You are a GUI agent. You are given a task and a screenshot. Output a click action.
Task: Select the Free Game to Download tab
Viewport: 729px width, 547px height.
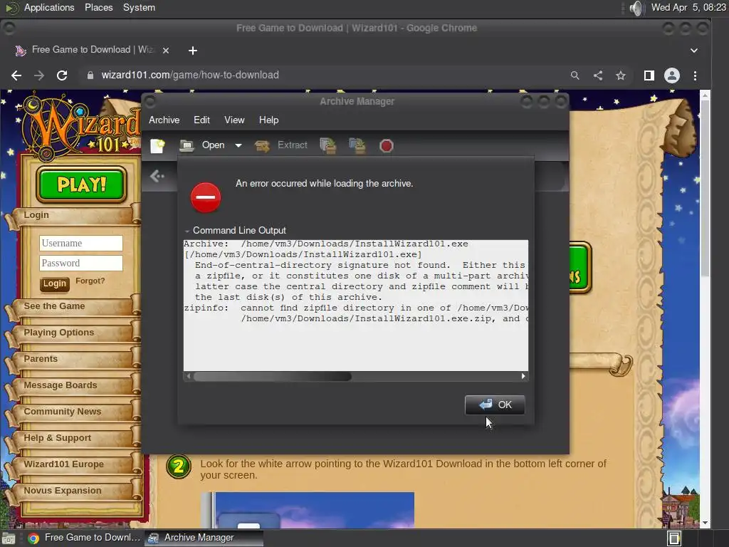pyautogui.click(x=93, y=50)
